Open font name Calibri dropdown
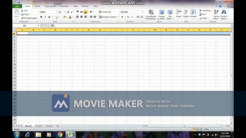 pos(57,12)
